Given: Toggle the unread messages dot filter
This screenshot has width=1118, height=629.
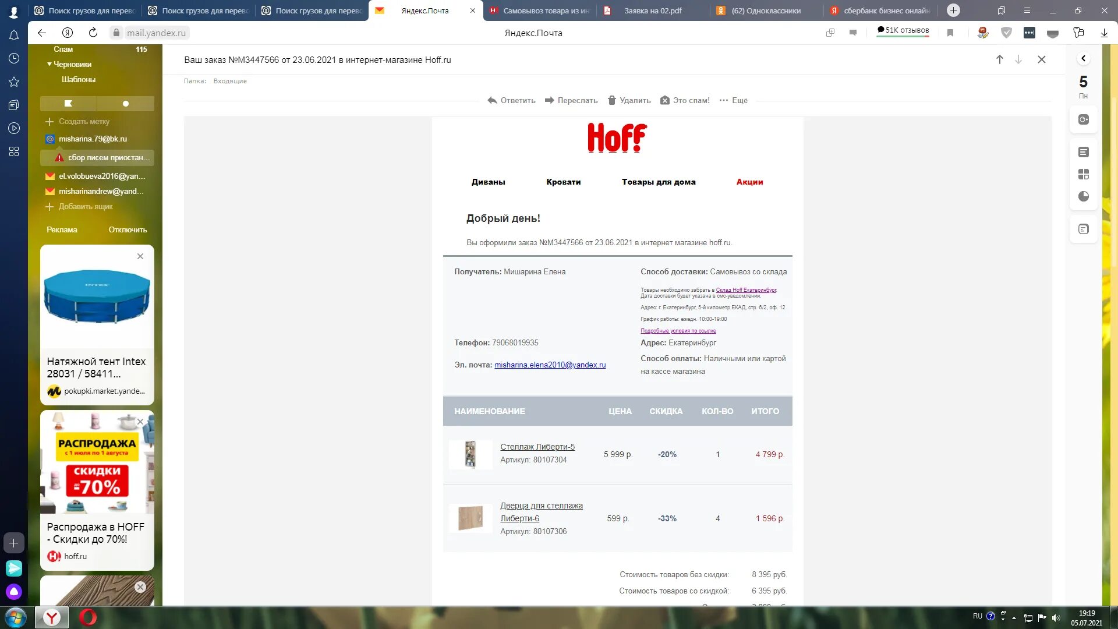Looking at the screenshot, I should point(125,103).
